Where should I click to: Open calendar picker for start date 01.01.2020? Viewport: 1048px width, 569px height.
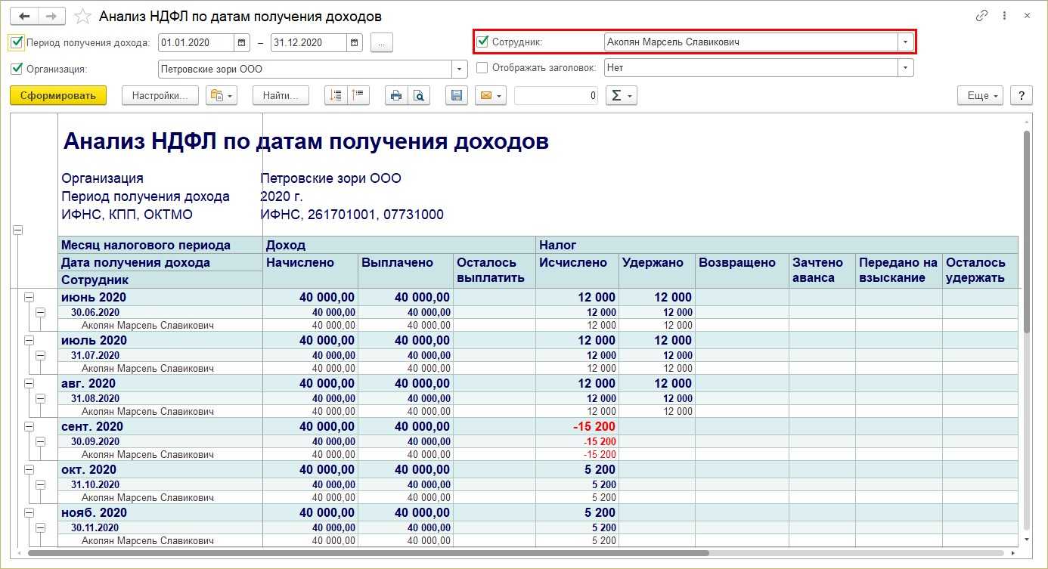241,43
